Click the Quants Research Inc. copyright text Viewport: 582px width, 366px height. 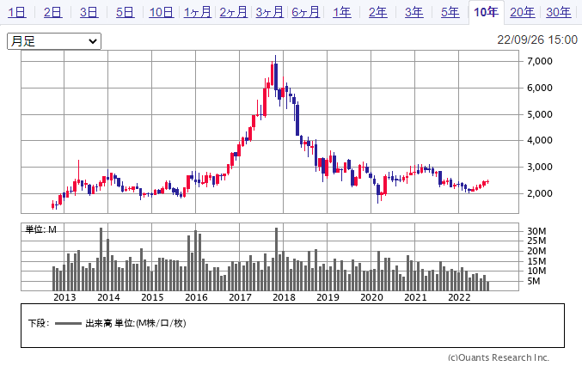pyautogui.click(x=499, y=358)
